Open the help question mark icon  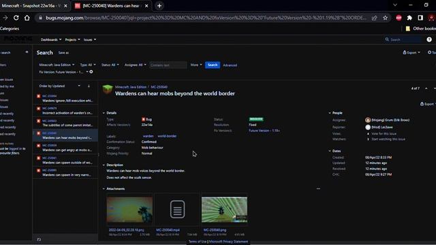click(429, 39)
